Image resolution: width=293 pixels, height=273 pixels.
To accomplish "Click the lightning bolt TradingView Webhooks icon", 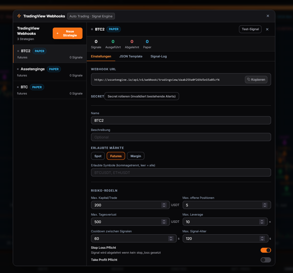I will click(19, 16).
